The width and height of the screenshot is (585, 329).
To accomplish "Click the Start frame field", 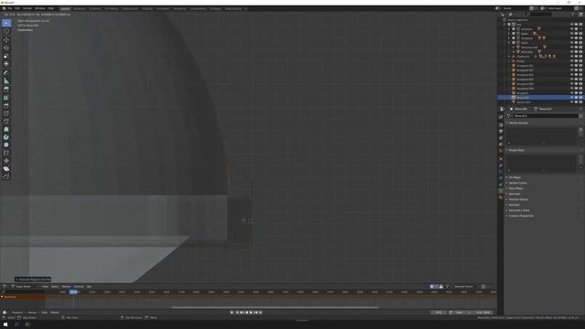I will (462, 313).
